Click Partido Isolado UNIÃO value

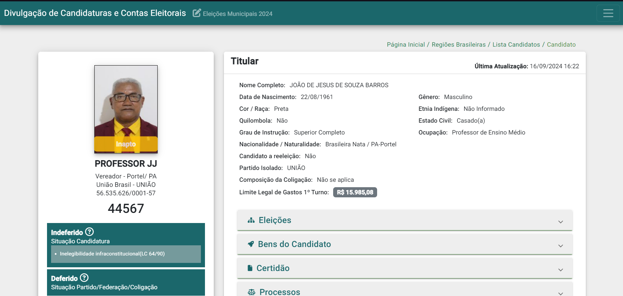(x=296, y=168)
